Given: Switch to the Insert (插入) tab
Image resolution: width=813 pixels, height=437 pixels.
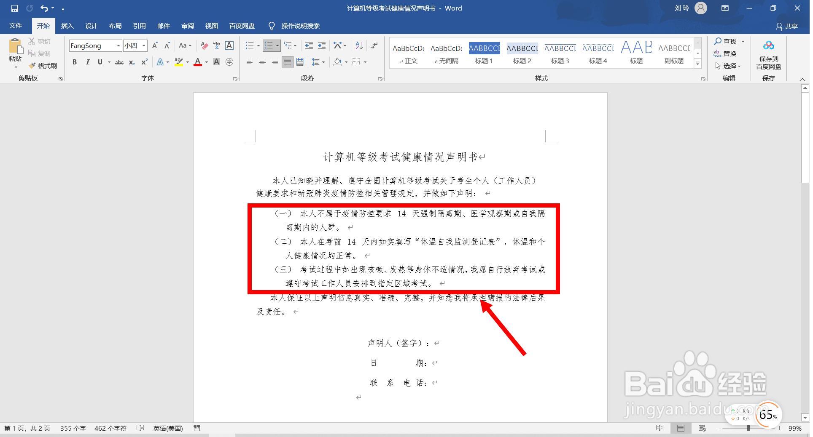Looking at the screenshot, I should coord(67,26).
